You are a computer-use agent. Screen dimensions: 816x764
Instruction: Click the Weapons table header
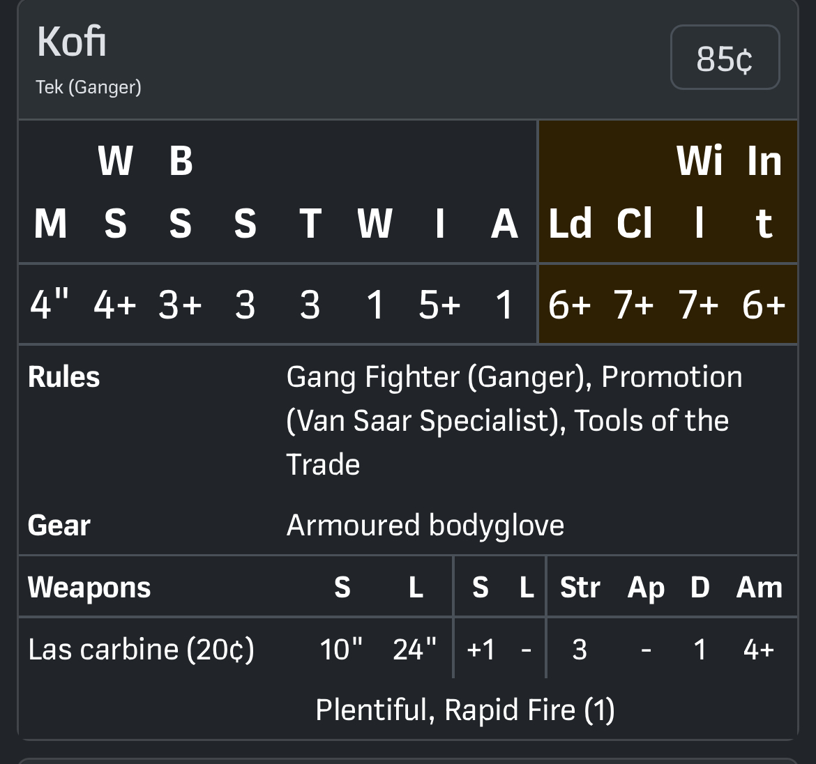89,587
